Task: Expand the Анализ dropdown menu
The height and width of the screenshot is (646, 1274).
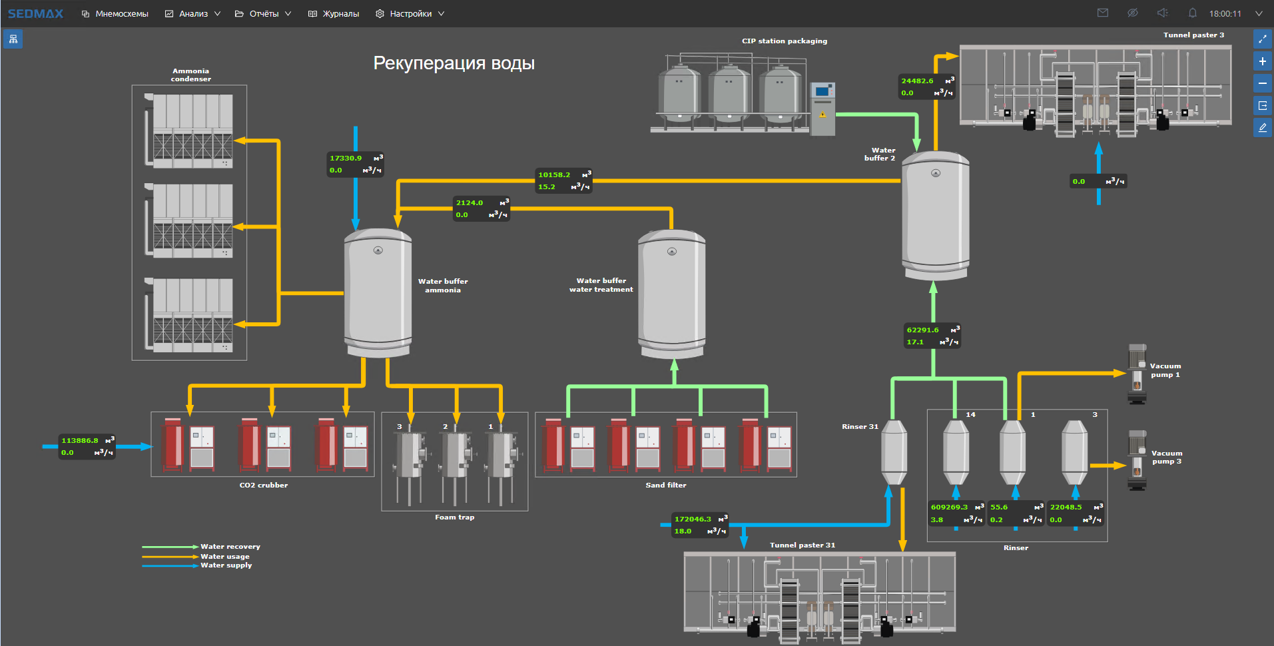Action: click(x=192, y=14)
